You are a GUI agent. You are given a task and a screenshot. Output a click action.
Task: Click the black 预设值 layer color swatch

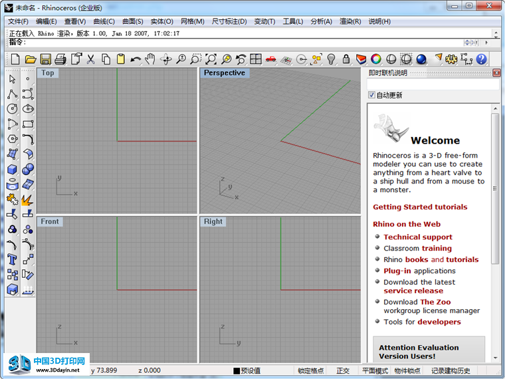tap(237, 371)
